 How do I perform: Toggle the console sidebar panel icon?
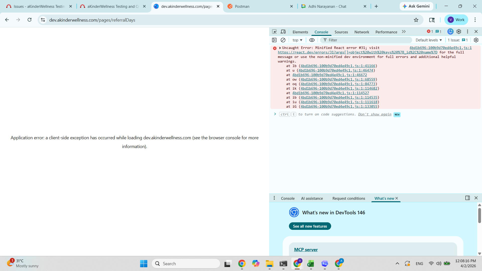tap(274, 40)
